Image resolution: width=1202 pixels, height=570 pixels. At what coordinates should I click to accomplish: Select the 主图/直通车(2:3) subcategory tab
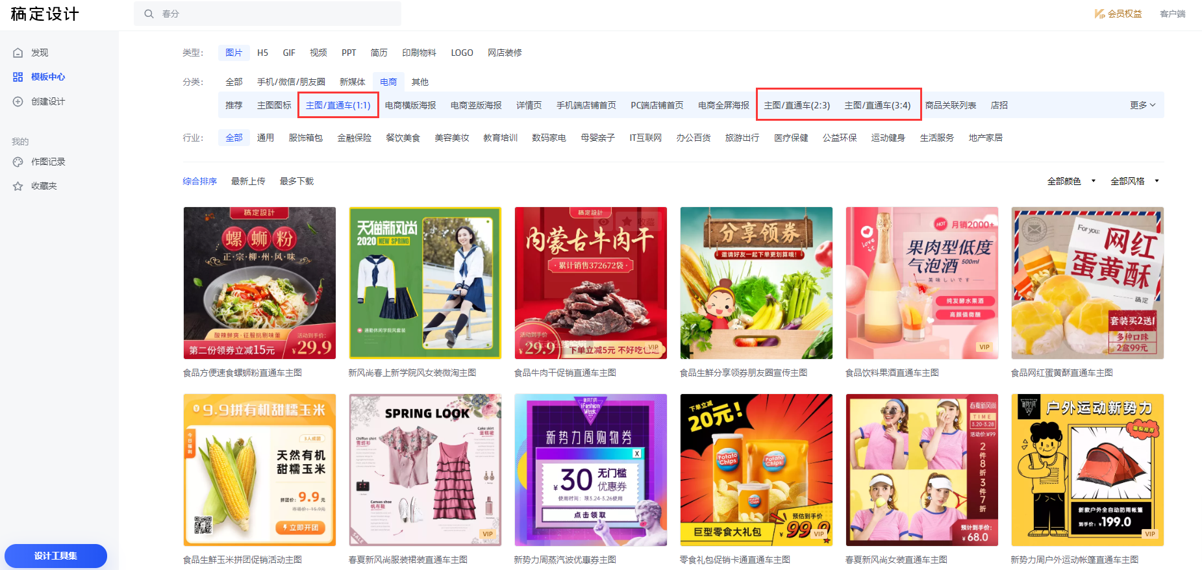[796, 105]
